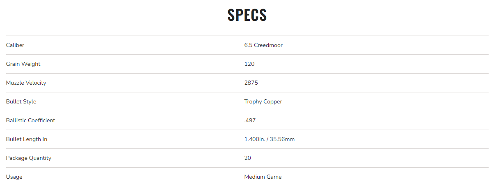This screenshot has height=184, width=496.
Task: Select the 6.5 Creedmoor caliber value
Action: tap(263, 45)
